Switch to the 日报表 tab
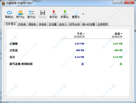The image size is (136, 103). point(22,24)
